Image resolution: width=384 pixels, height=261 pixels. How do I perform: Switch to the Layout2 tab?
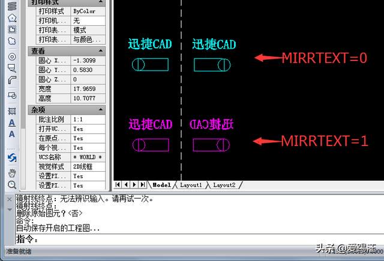[224, 185]
